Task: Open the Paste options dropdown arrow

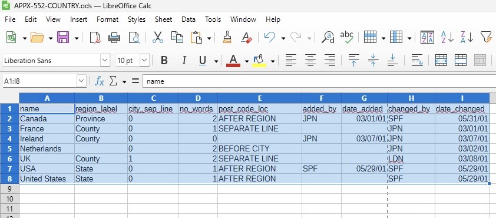Action: 209,38
